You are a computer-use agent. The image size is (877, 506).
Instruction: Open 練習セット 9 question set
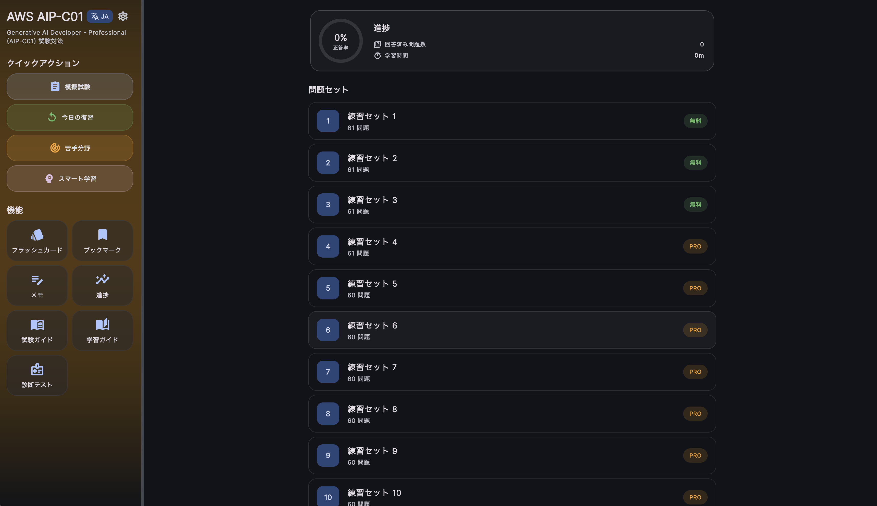512,456
